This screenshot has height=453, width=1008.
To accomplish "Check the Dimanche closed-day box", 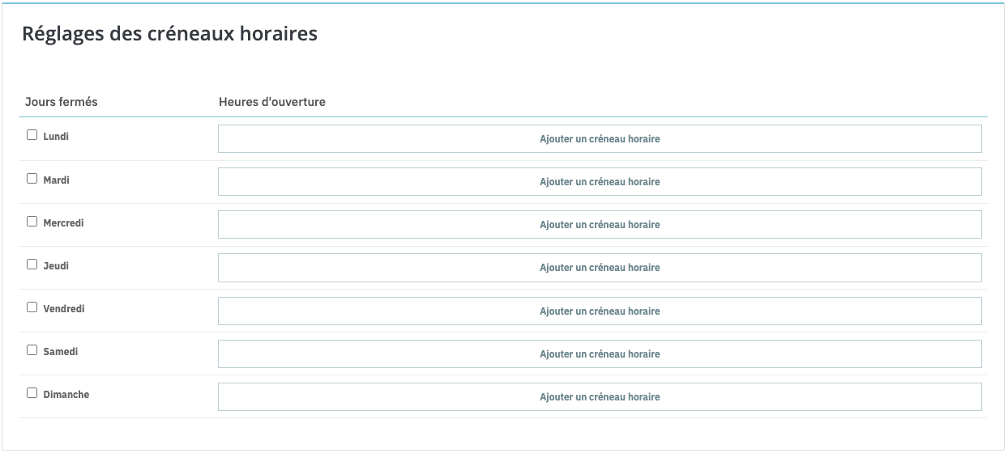I will [x=32, y=393].
